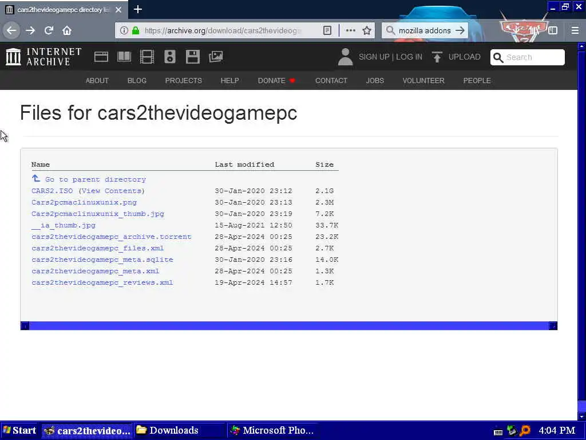586x440 pixels.
Task: Click the user avatar icon
Action: tap(345, 57)
